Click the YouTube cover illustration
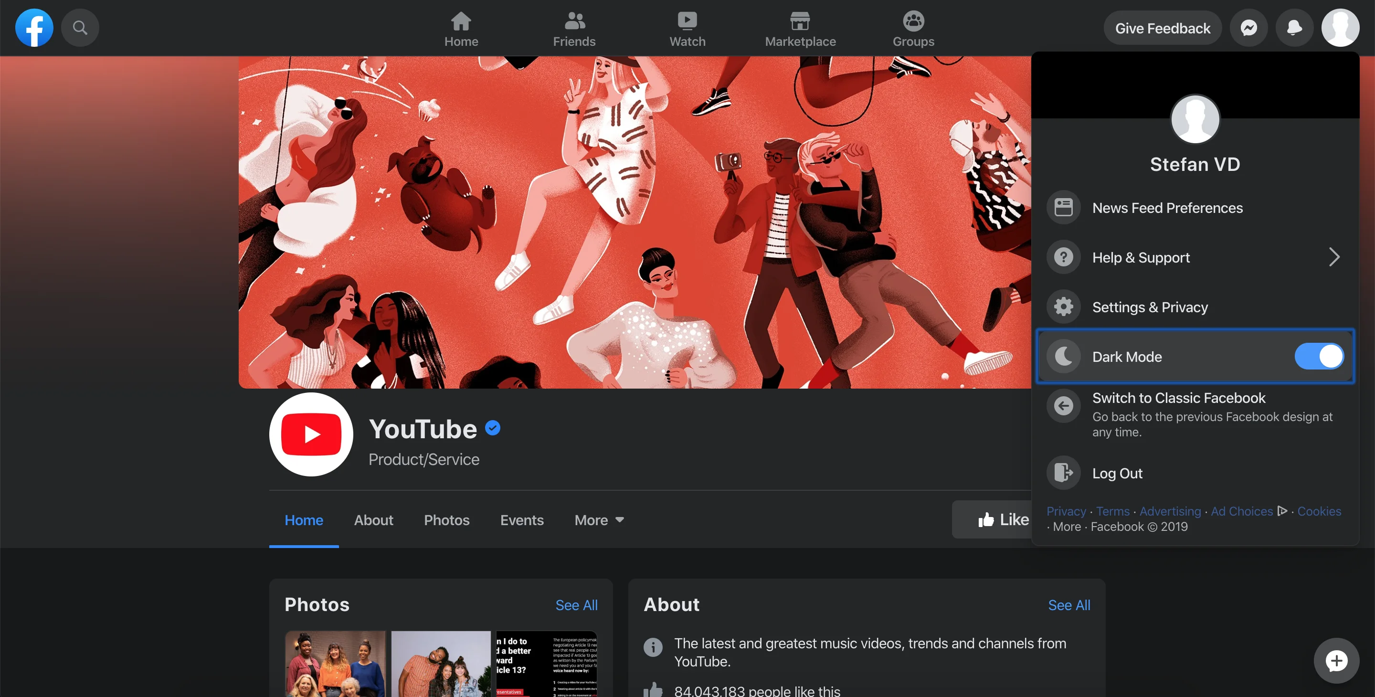 (635, 222)
